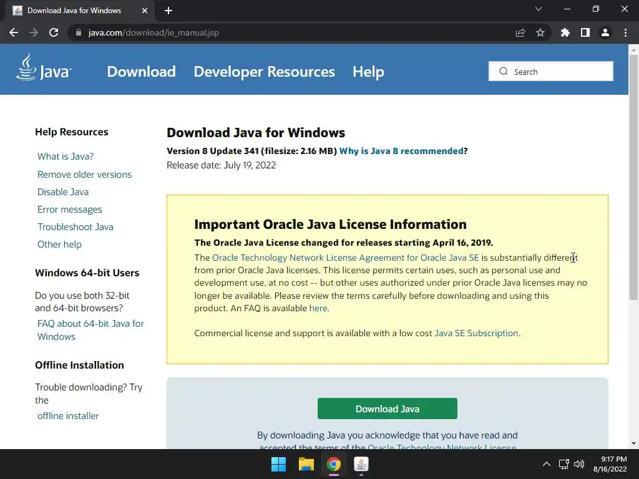Image resolution: width=639 pixels, height=479 pixels.
Task: Open File Explorer from taskbar
Action: tap(306, 464)
